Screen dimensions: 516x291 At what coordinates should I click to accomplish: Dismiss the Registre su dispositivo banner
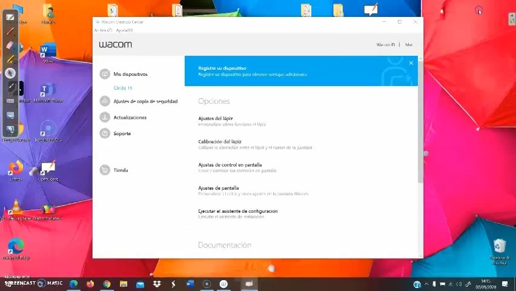[411, 63]
